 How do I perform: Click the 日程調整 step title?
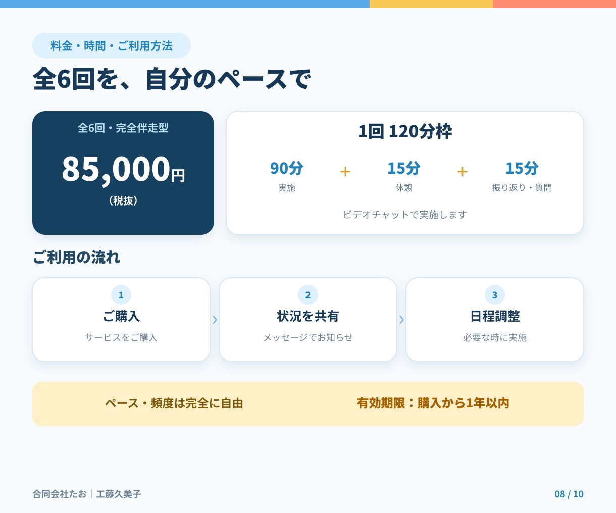[x=495, y=316]
